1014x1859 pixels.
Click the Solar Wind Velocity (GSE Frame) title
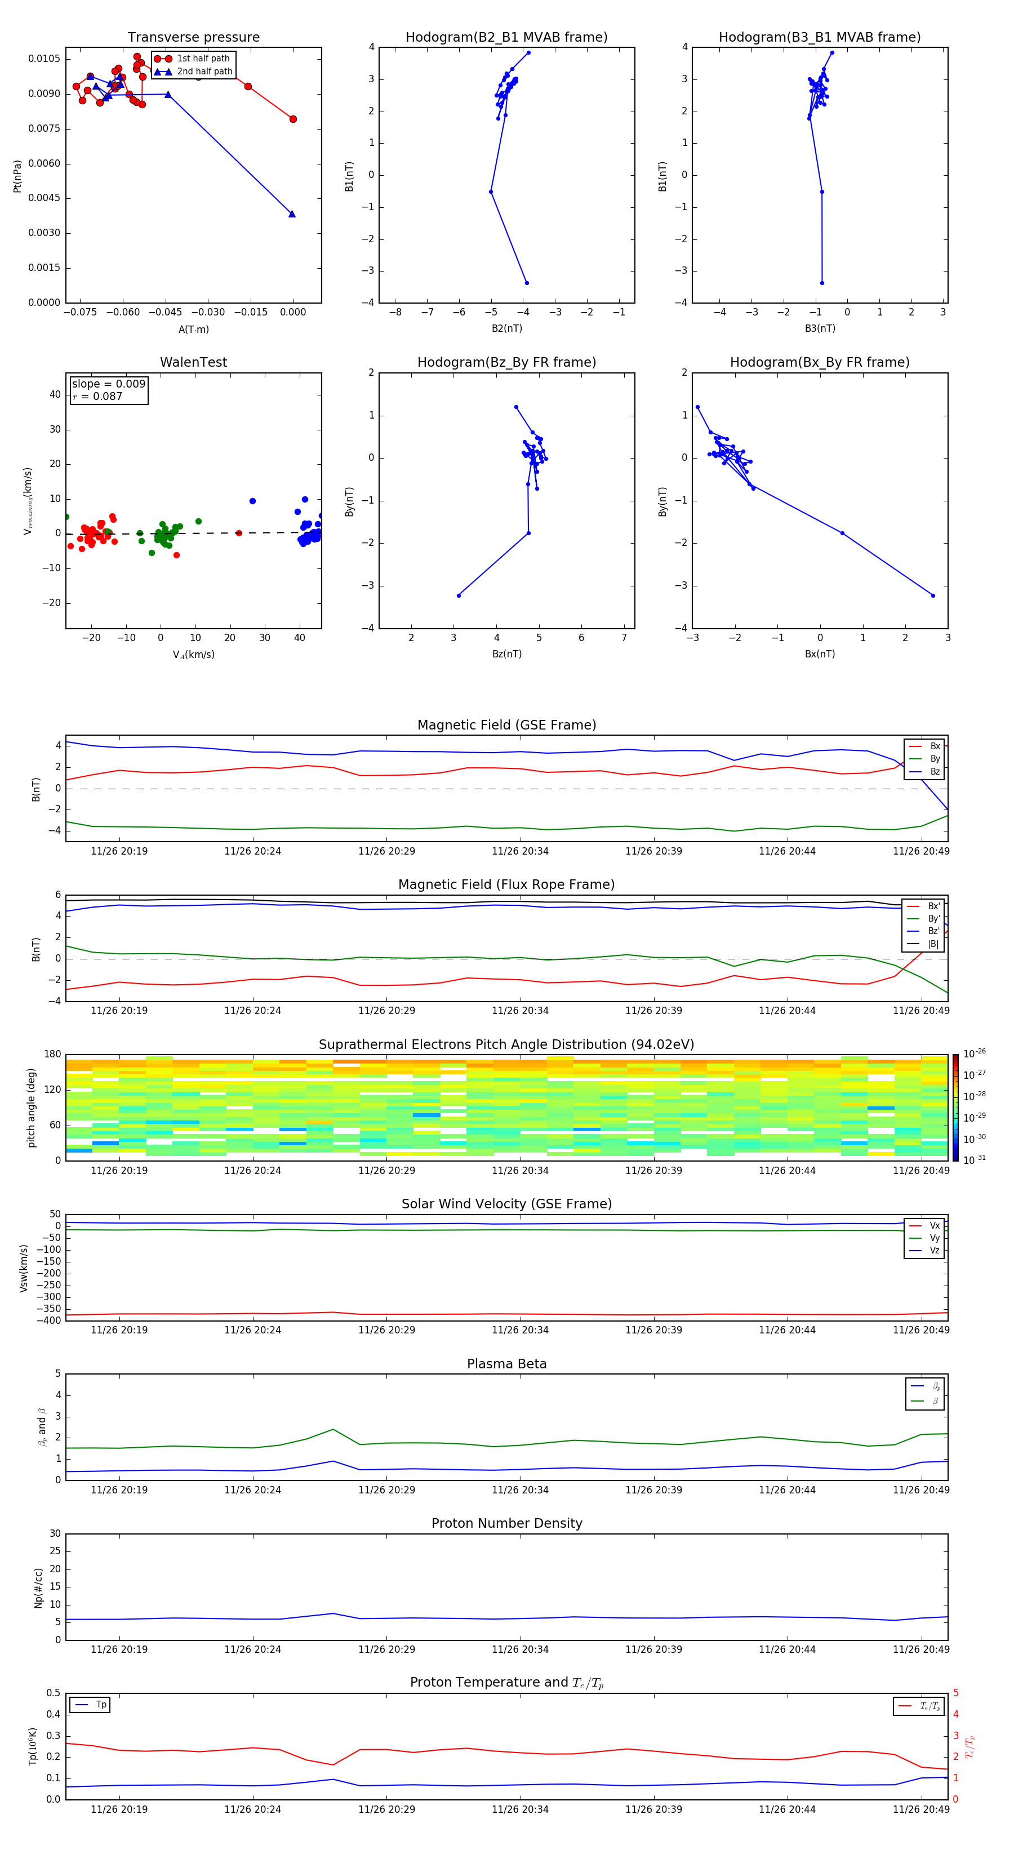506,1204
